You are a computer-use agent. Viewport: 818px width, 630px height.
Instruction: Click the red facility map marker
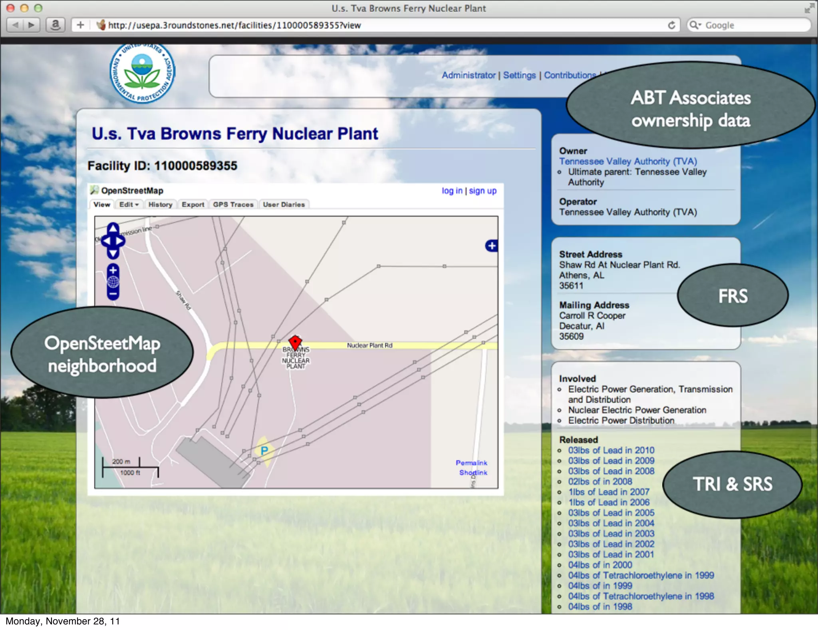click(295, 342)
